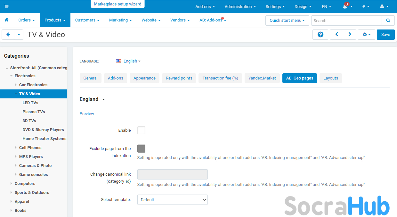Open the notifications bell

345,6
